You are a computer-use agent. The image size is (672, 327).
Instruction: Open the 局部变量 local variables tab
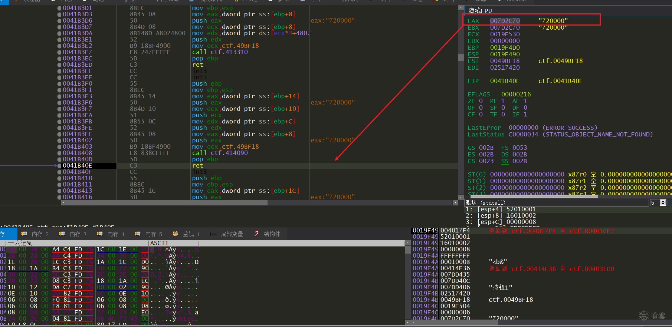[227, 234]
